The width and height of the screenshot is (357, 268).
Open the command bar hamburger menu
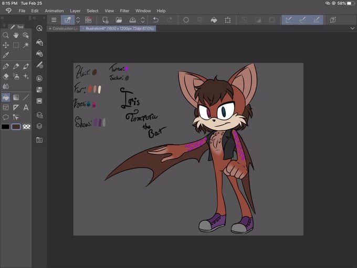coord(54,20)
